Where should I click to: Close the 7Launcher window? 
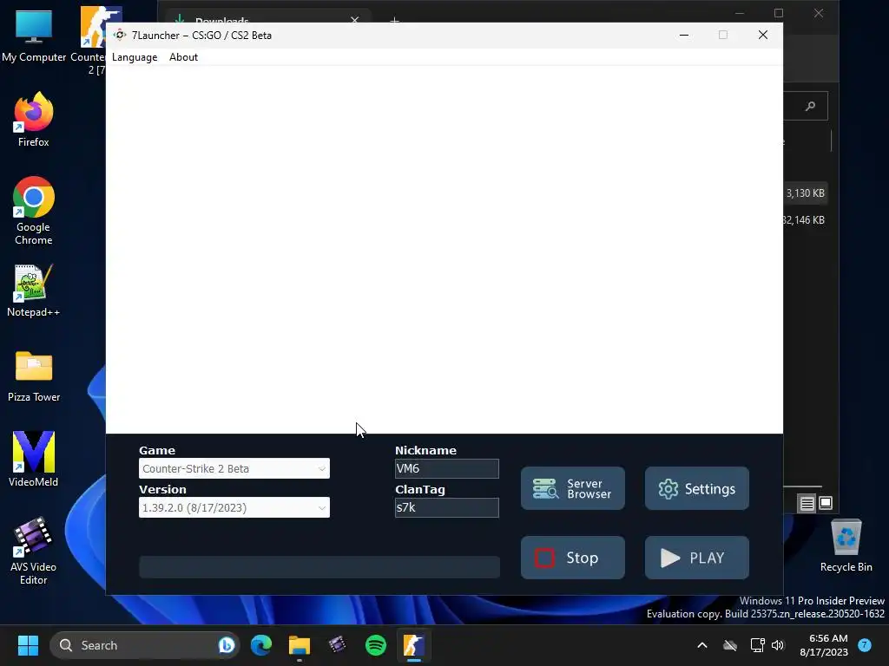763,35
